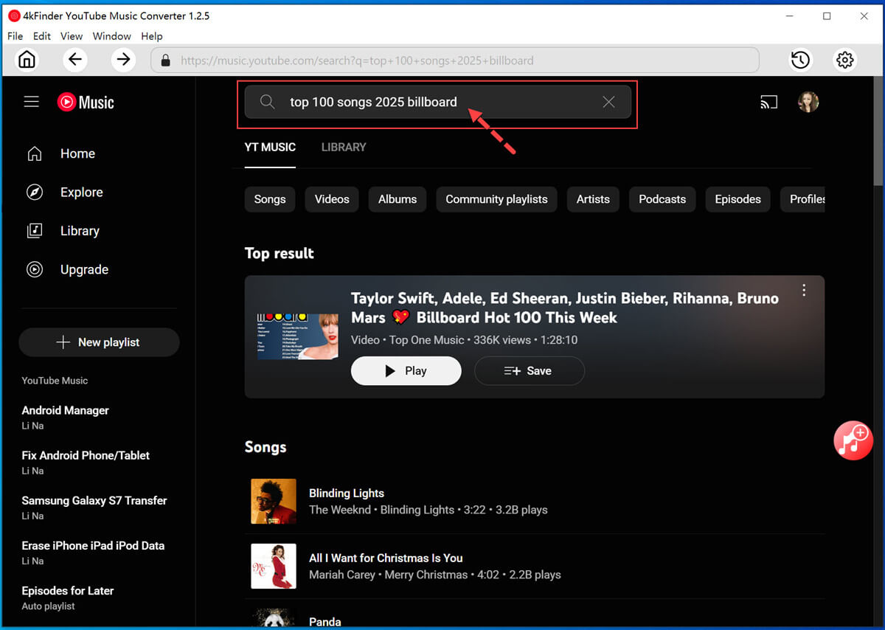The image size is (885, 630).
Task: Open the user profile avatar
Action: coord(808,103)
